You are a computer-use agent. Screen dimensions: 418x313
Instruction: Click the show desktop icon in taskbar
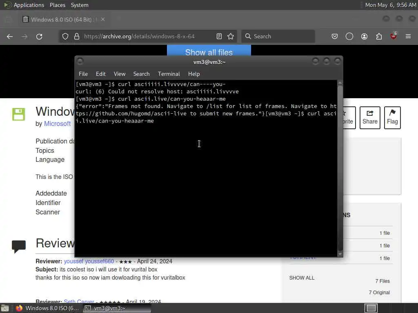[5, 308]
